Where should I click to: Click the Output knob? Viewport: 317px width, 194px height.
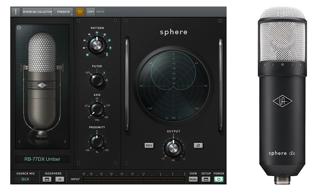(173, 148)
